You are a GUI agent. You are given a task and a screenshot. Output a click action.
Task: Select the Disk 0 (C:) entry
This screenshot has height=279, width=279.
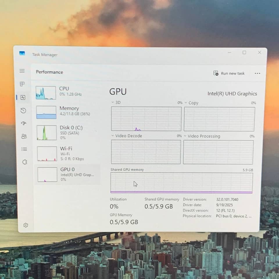point(68,133)
